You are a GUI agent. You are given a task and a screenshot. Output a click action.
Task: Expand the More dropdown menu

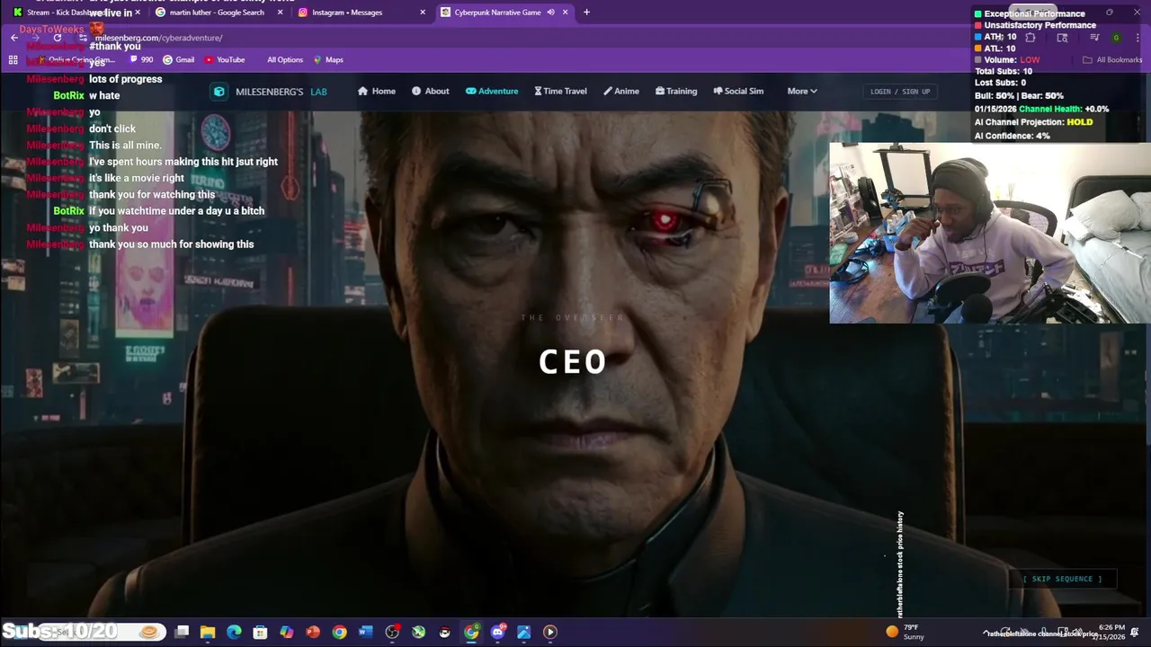click(802, 91)
